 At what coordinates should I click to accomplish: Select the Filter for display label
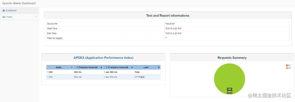tap(55, 38)
